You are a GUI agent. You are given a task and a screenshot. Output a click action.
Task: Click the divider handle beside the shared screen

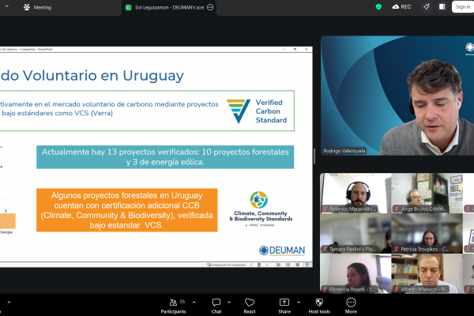click(314, 156)
